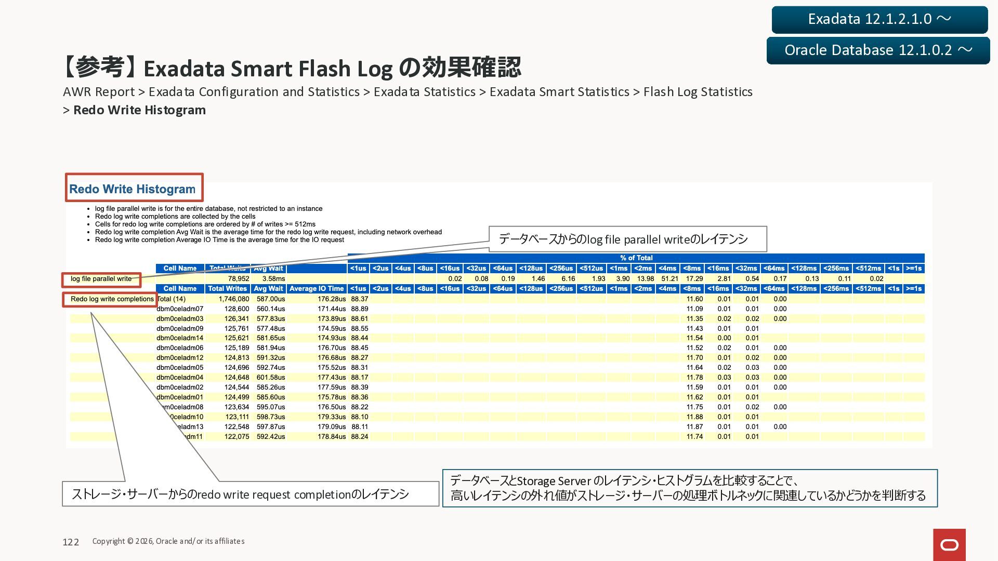The height and width of the screenshot is (561, 998).
Task: Click the Exadata 12.1.2.1.0 version badge
Action: point(879,20)
